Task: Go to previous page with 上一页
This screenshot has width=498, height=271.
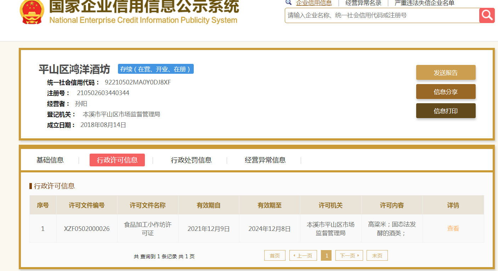Action: [303, 255]
